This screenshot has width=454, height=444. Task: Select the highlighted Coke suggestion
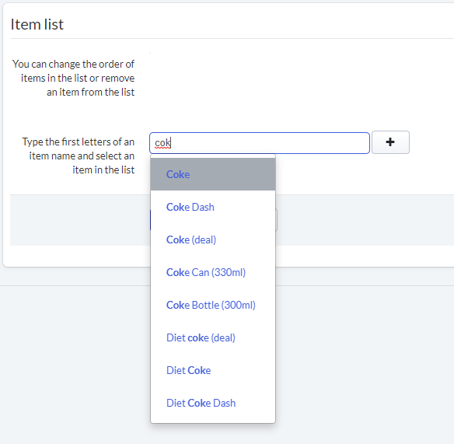pyautogui.click(x=213, y=174)
